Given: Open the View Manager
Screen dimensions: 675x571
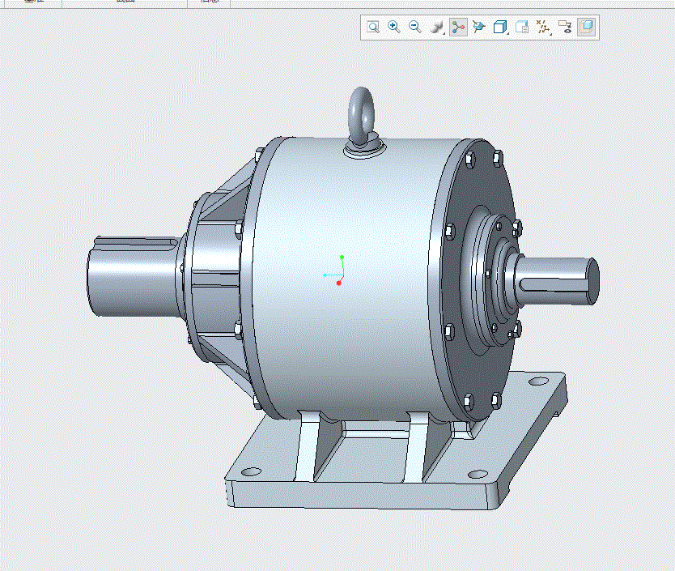Looking at the screenshot, I should (522, 28).
